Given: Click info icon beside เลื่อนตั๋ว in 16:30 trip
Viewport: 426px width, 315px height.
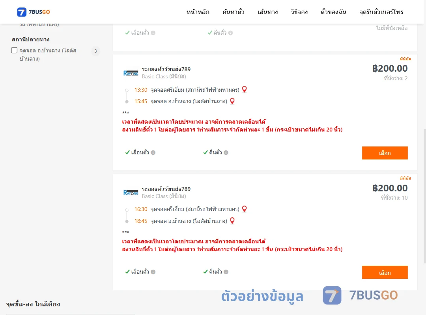Looking at the screenshot, I should 153,272.
